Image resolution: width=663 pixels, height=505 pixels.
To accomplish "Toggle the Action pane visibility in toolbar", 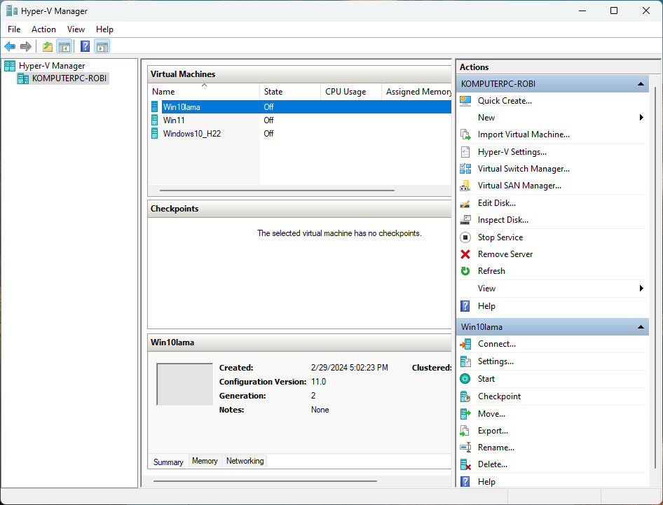I will click(x=102, y=46).
